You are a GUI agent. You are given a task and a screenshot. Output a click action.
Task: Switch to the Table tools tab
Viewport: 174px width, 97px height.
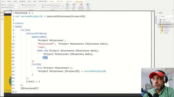pos(69,1)
